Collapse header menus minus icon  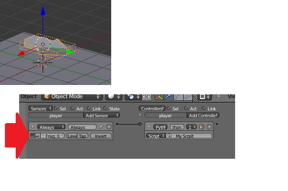point(218,96)
